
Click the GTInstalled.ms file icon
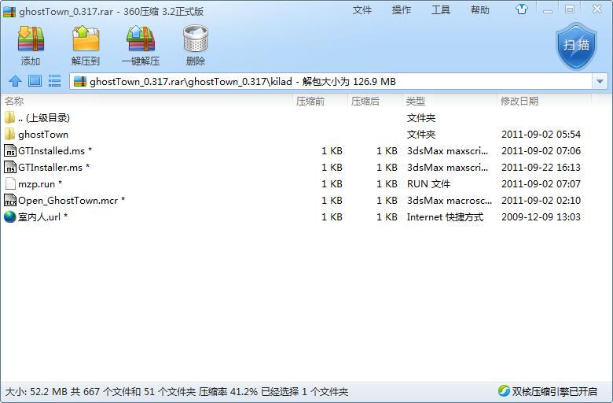tap(9, 151)
